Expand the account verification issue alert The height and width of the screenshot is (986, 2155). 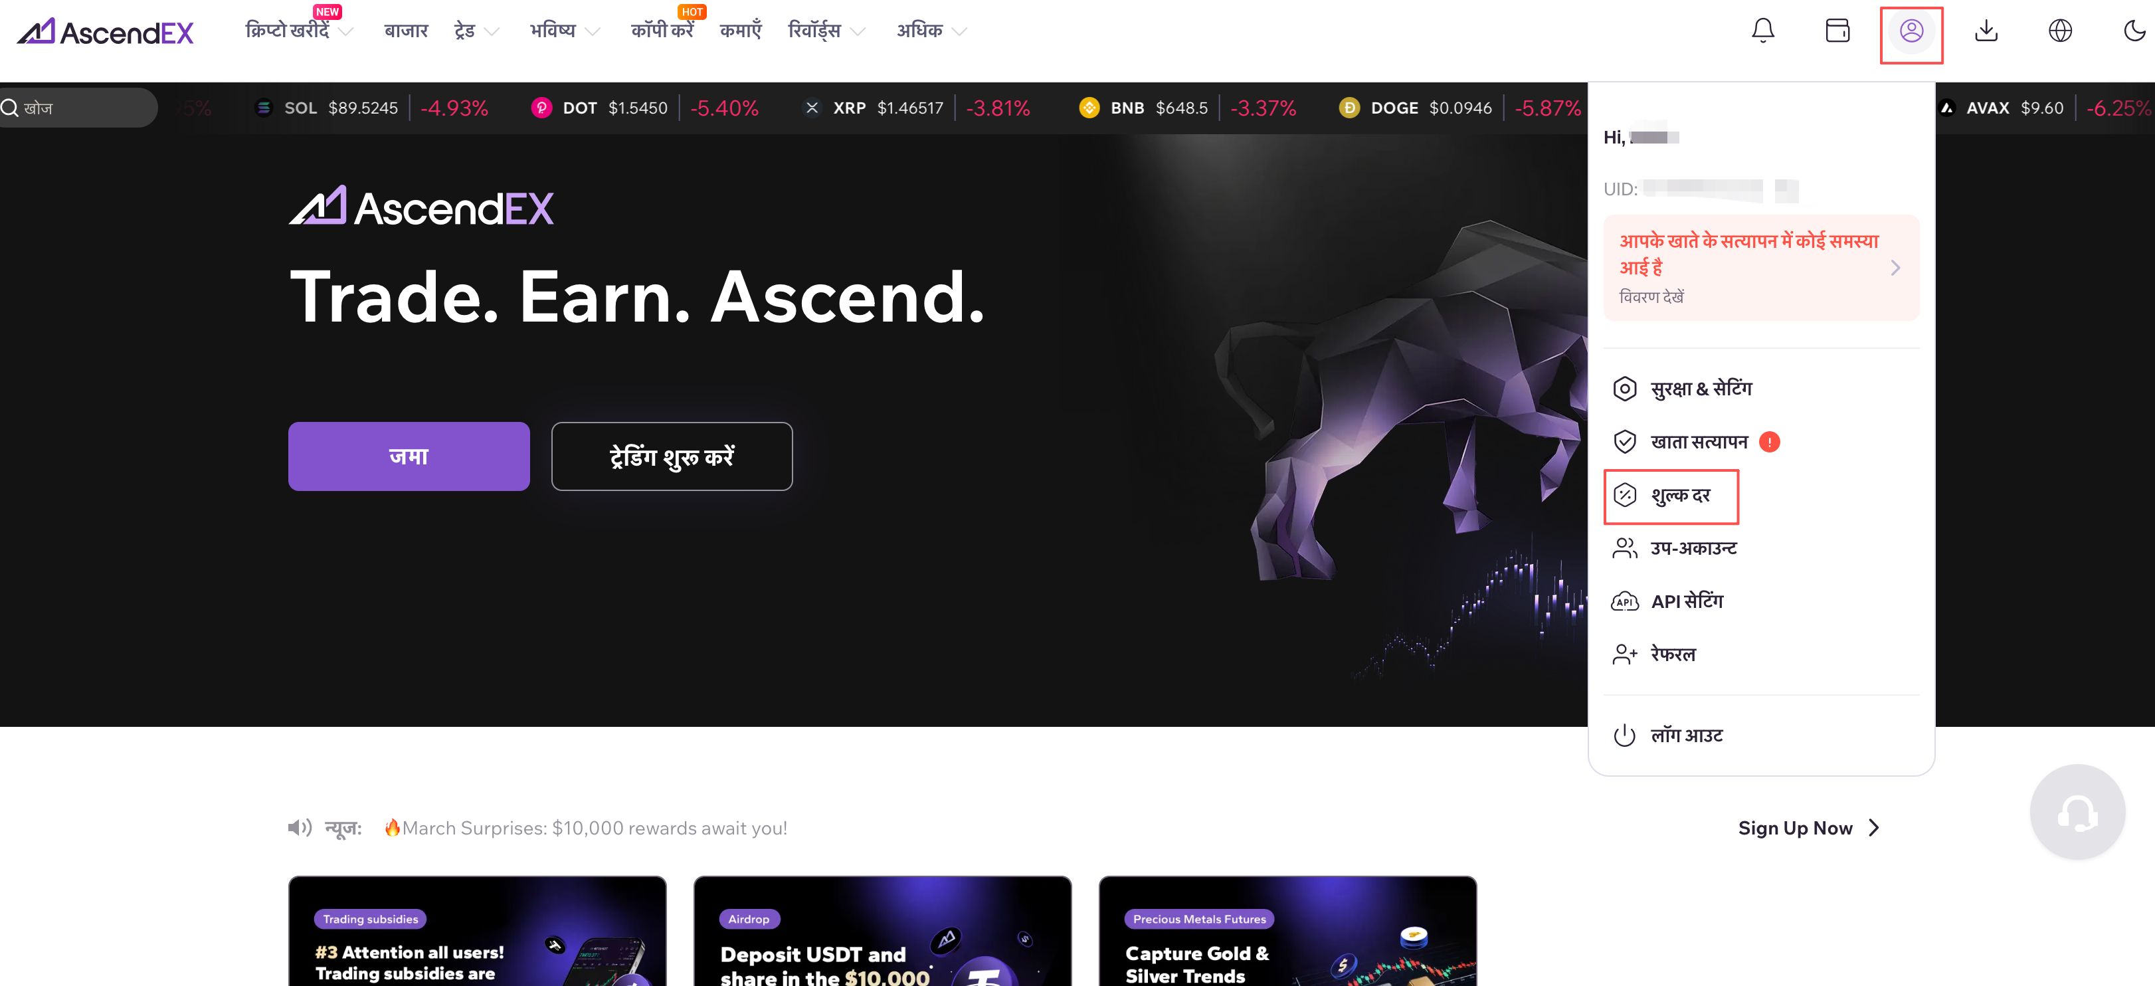[x=1761, y=268]
